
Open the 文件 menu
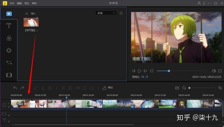pyautogui.click(x=12, y=3)
